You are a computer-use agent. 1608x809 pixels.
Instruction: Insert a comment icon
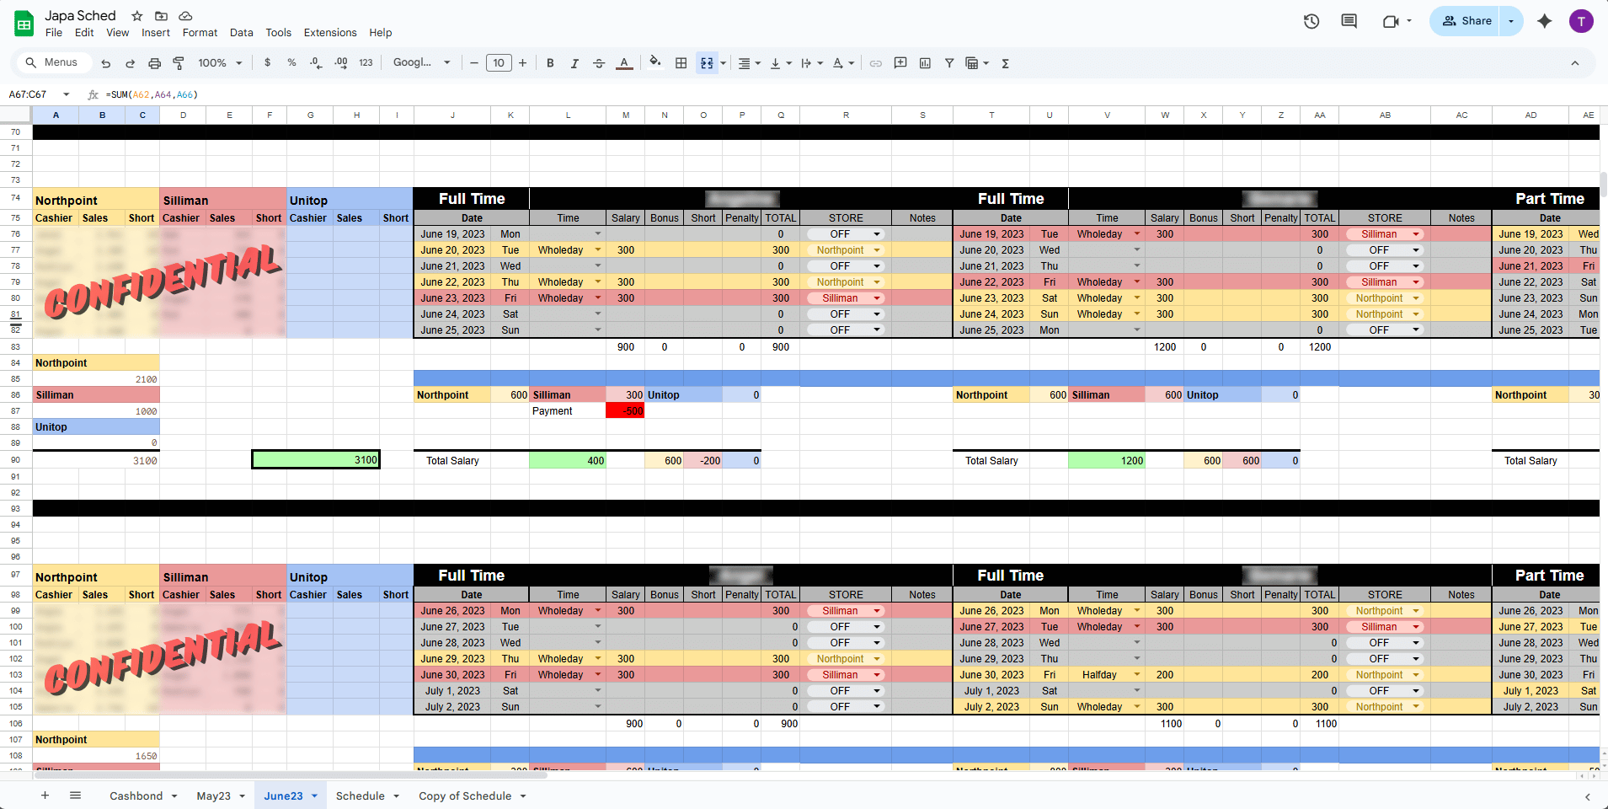coord(900,63)
